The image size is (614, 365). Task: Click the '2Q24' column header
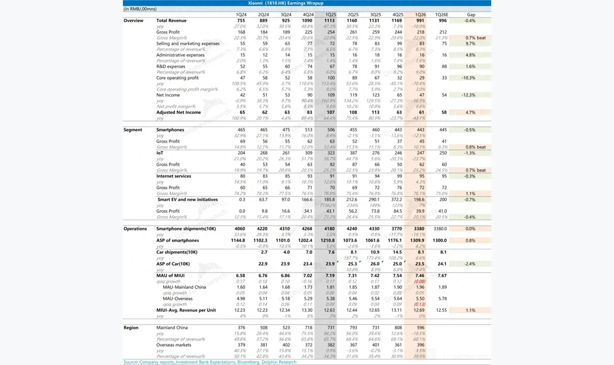[x=263, y=15]
